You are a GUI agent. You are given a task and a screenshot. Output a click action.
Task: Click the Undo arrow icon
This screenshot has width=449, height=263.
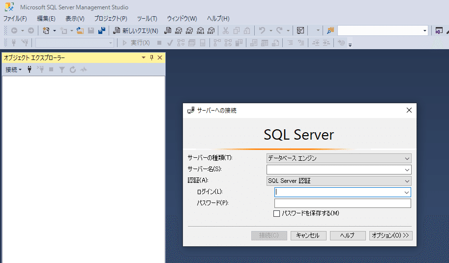pos(262,30)
